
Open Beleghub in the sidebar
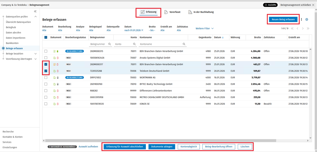point(11,27)
